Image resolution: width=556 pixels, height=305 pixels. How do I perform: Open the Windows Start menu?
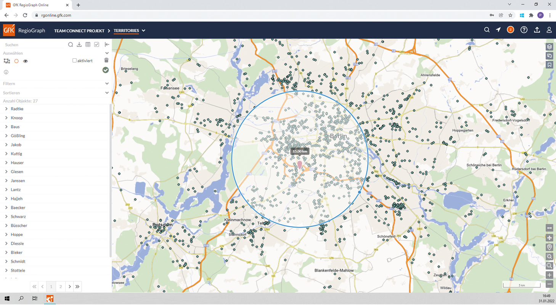click(7, 299)
